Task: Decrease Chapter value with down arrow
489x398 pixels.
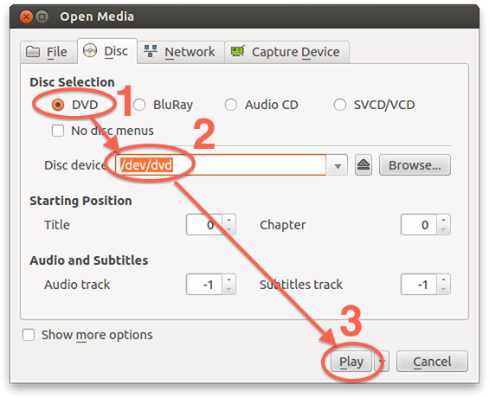Action: (x=443, y=229)
